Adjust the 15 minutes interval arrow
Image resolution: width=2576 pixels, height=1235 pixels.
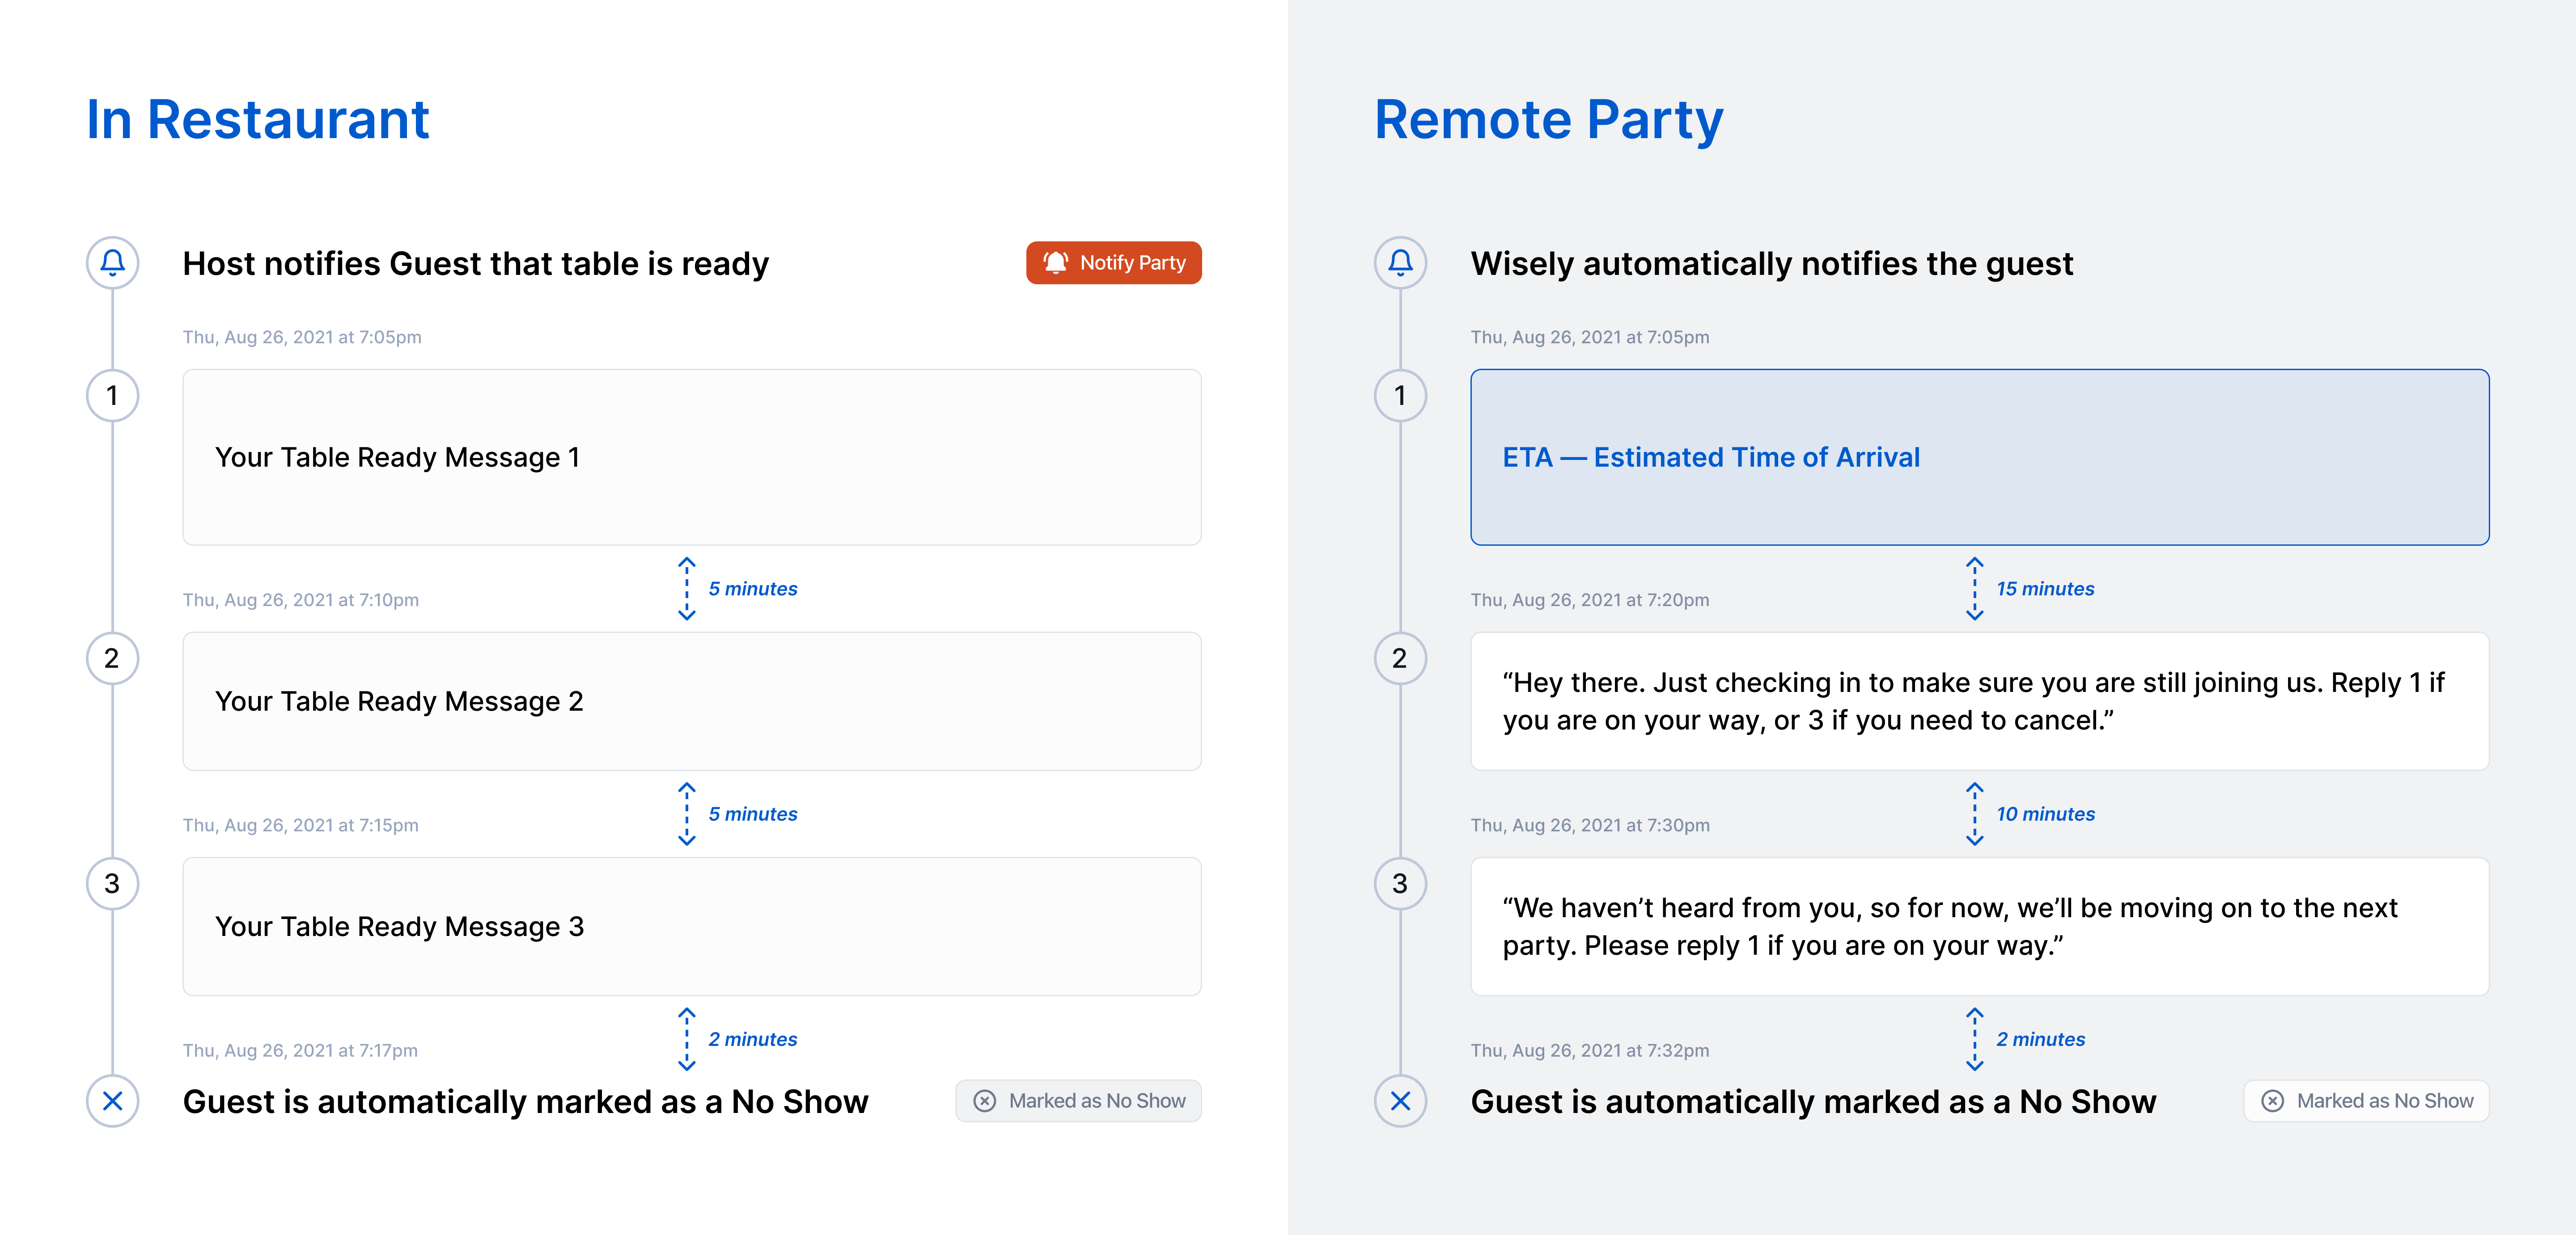[x=1975, y=589]
